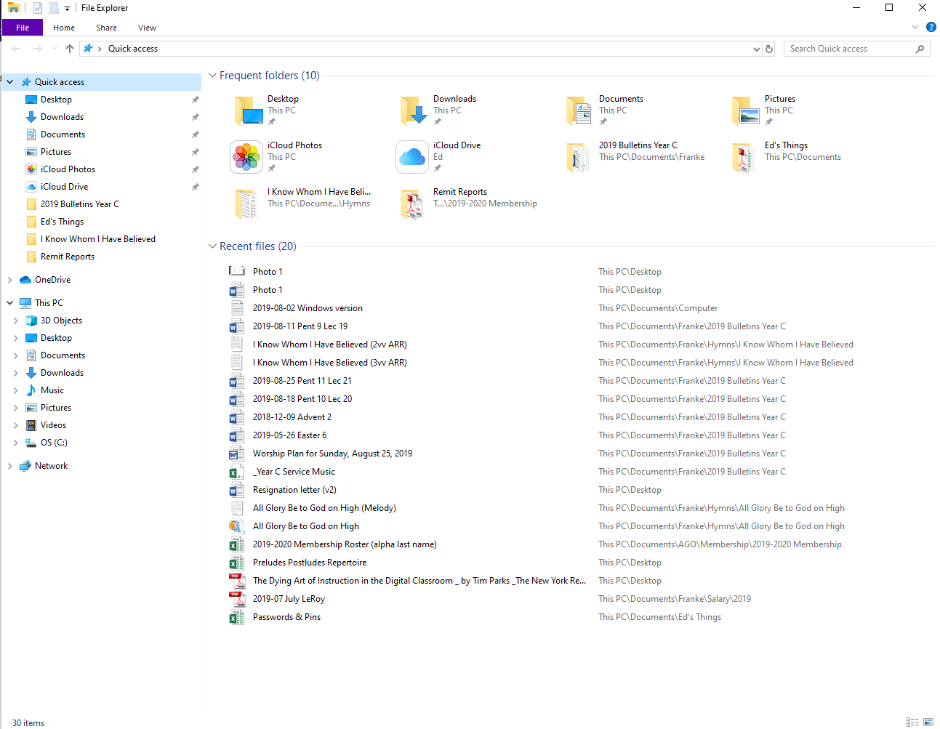Click pin icon next to sidebar iCloud Drive
The image size is (940, 729).
click(x=195, y=187)
